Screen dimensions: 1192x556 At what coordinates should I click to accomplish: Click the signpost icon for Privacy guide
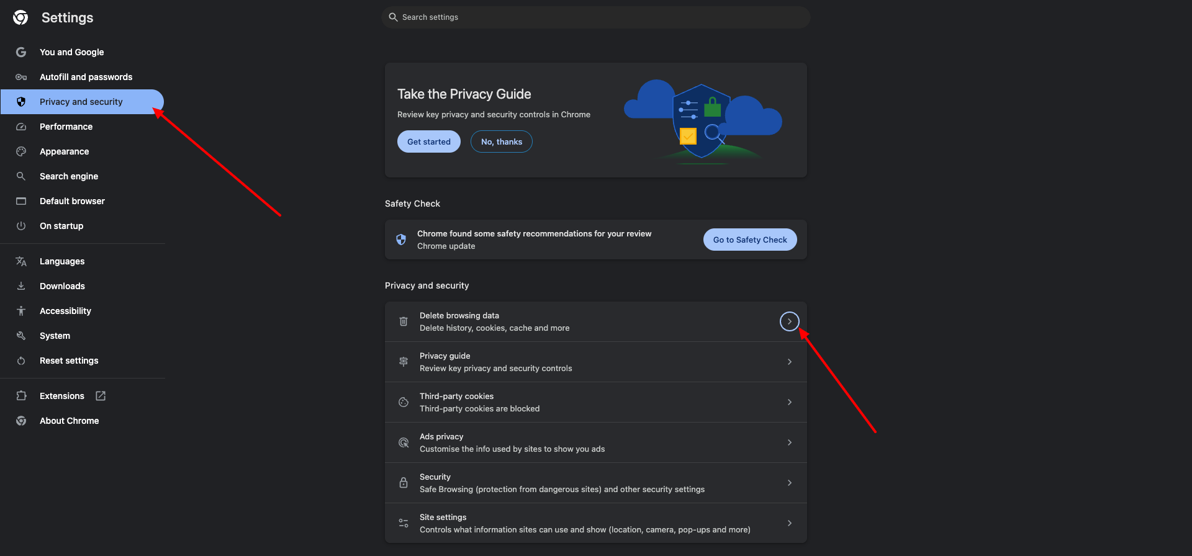click(x=404, y=362)
